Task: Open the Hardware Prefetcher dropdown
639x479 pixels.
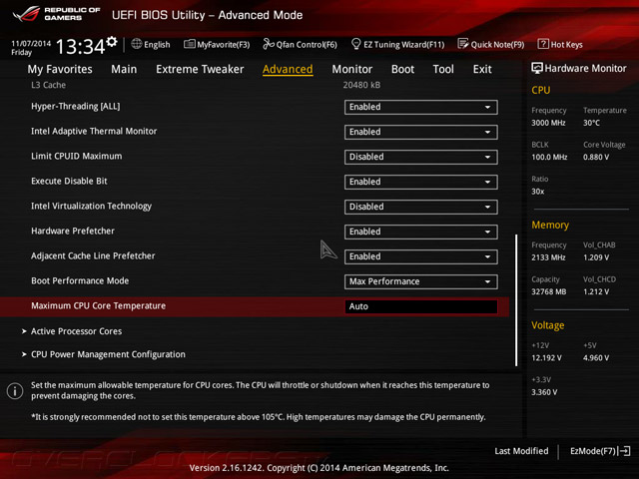Action: click(x=420, y=232)
